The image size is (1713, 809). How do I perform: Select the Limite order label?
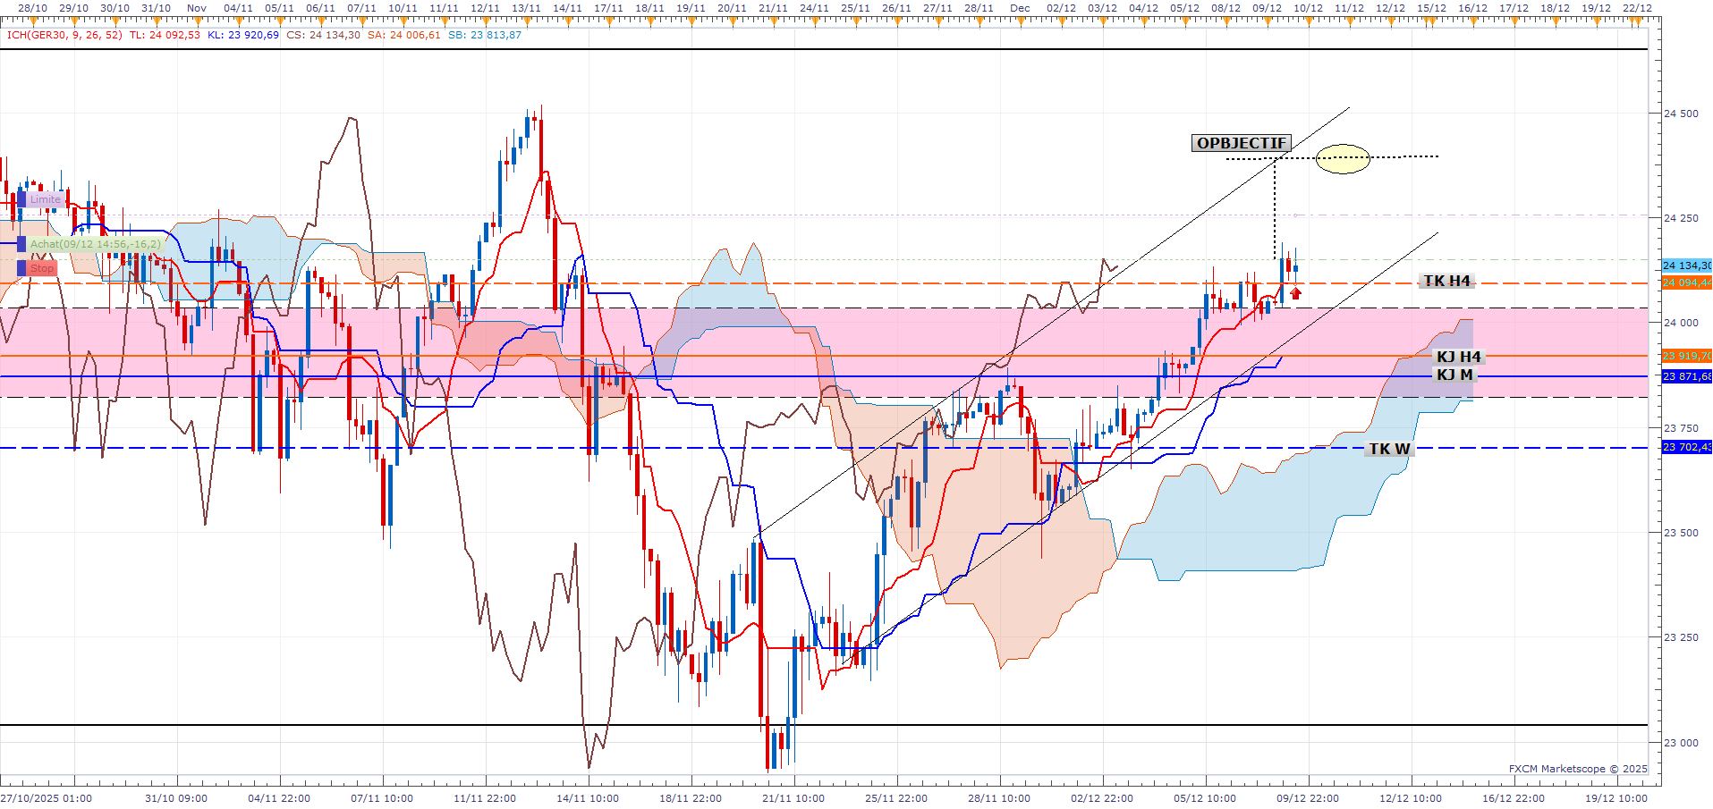46,199
